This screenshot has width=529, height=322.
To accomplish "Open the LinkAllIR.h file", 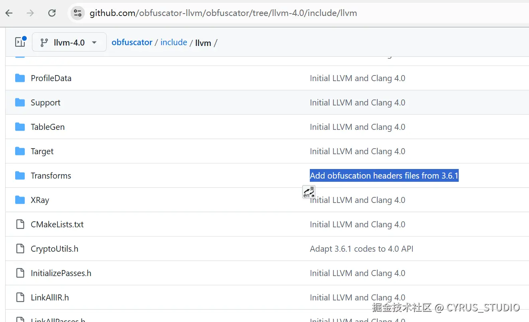I will 50,298.
